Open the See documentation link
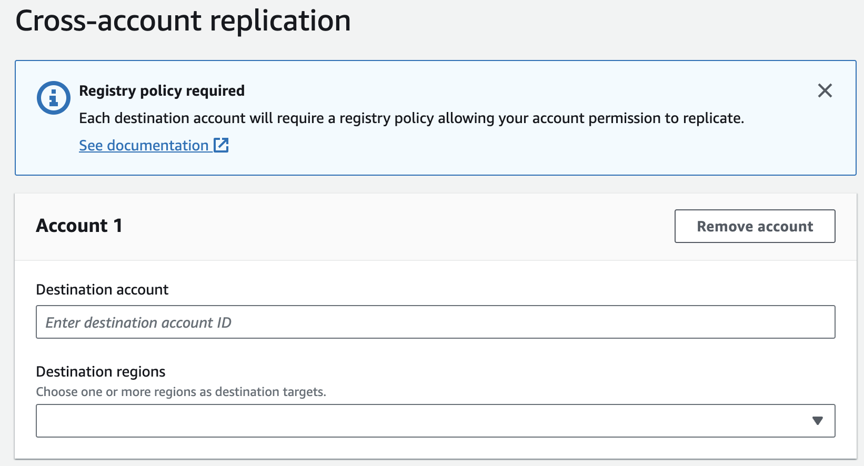864x466 pixels. pyautogui.click(x=144, y=146)
